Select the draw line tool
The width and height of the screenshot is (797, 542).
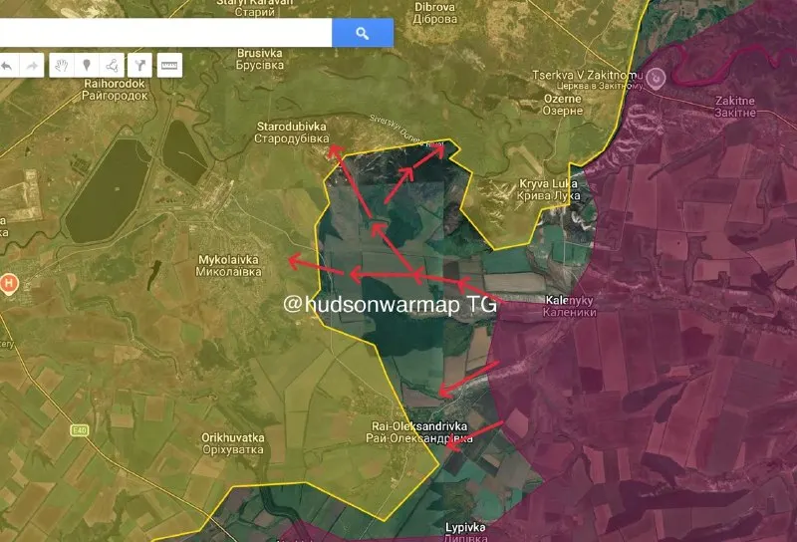112,66
